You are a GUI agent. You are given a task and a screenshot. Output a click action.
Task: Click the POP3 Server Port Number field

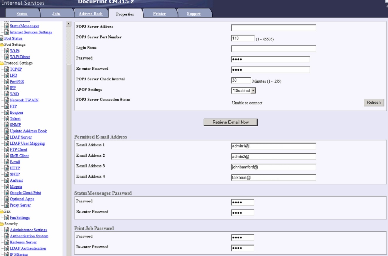pos(243,38)
